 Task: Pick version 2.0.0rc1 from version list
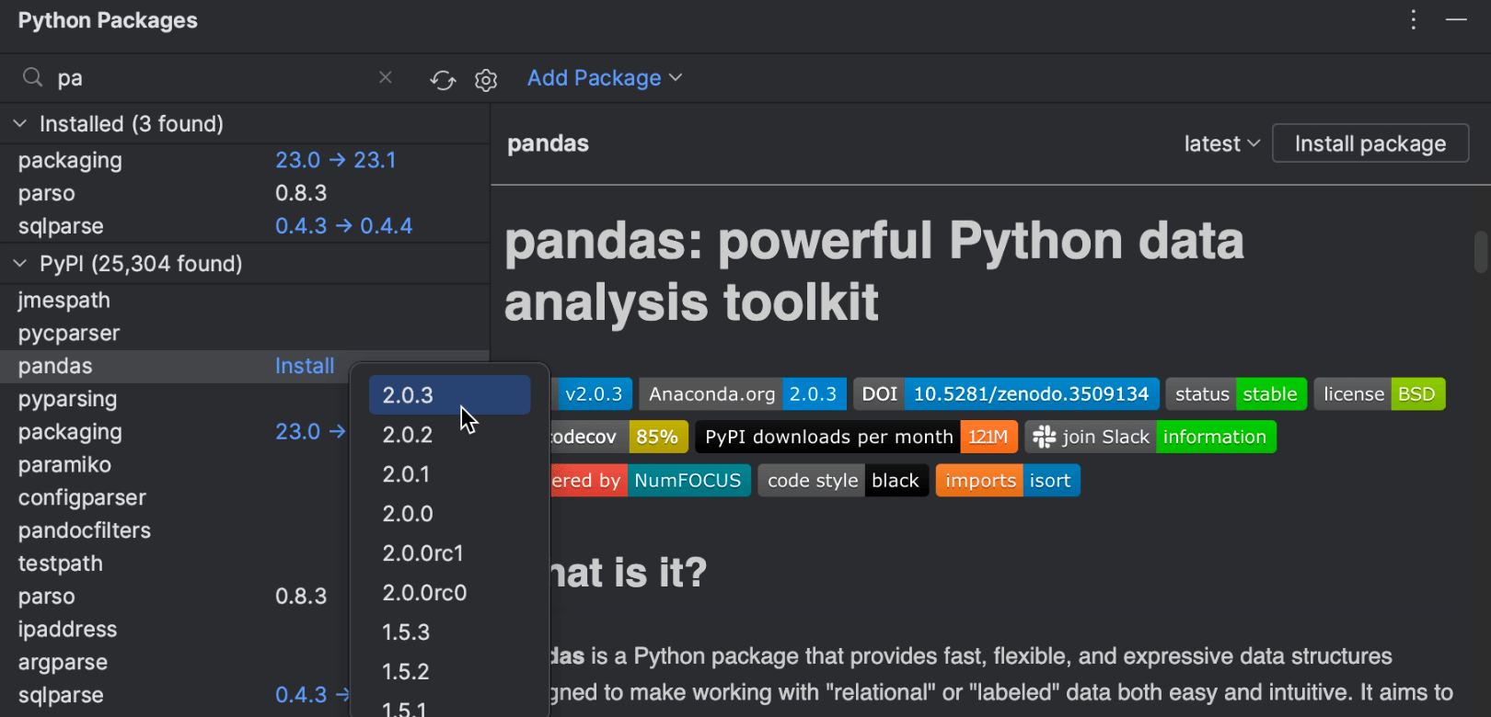422,553
